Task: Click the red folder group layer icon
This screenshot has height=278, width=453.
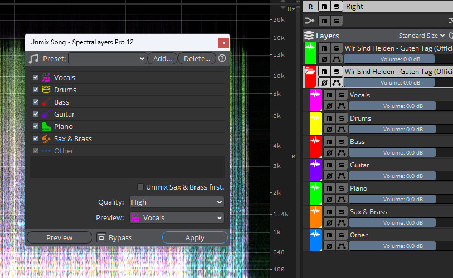Action: [310, 77]
